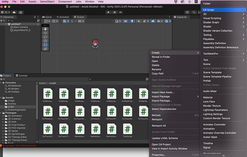Switch to the Console tab
The width and height of the screenshot is (247, 157).
pyautogui.click(x=22, y=76)
